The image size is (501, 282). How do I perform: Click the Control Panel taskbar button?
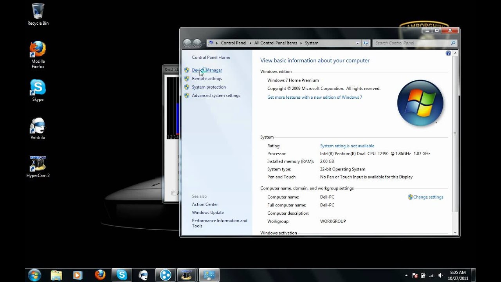[x=209, y=275]
